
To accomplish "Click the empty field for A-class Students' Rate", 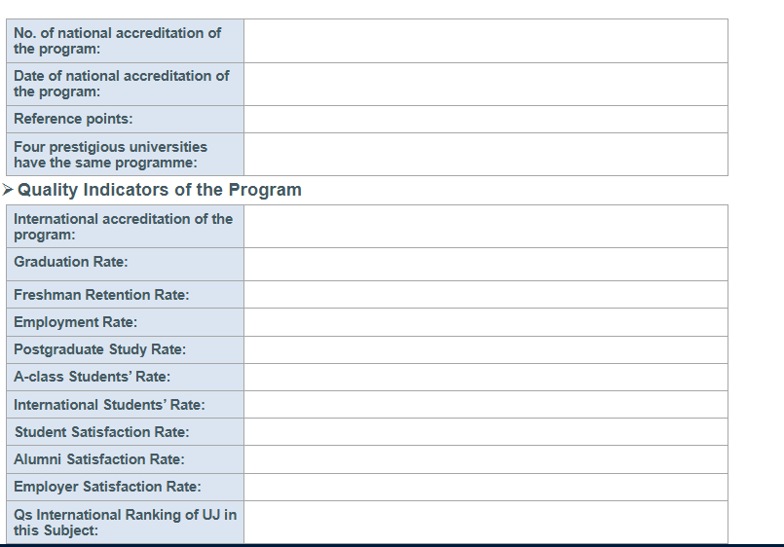I will click(x=485, y=377).
